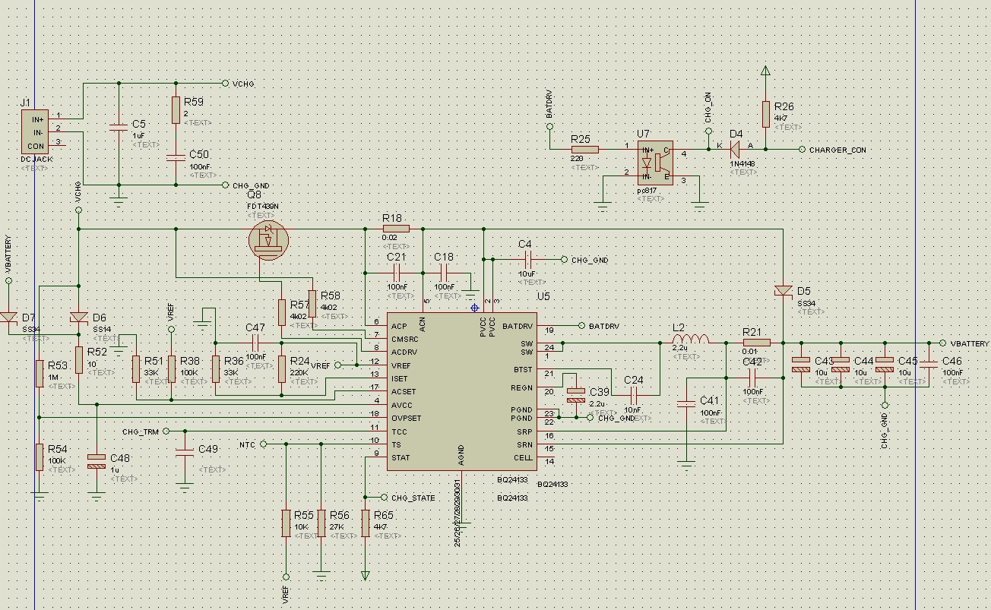The height and width of the screenshot is (610, 991).
Task: Click the 1N4148 diode value text
Action: [x=743, y=163]
